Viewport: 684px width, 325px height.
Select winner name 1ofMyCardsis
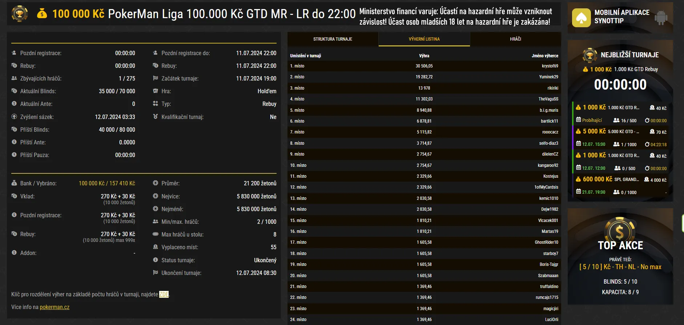[x=546, y=187]
